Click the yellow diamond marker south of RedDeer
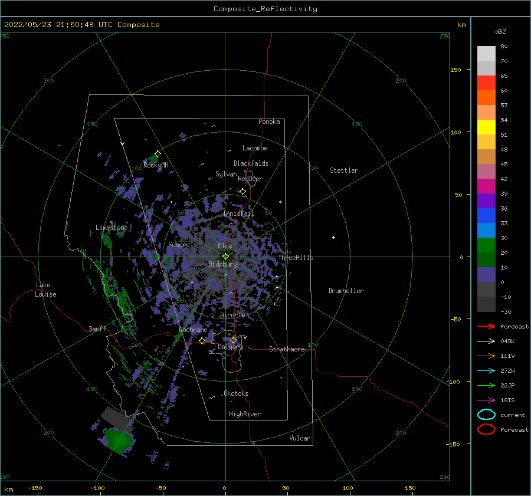 243,192
